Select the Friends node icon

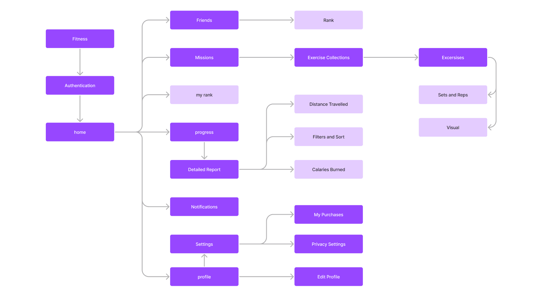(x=205, y=20)
